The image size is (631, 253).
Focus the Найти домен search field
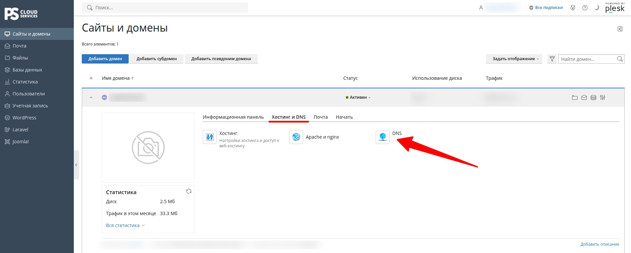click(587, 59)
